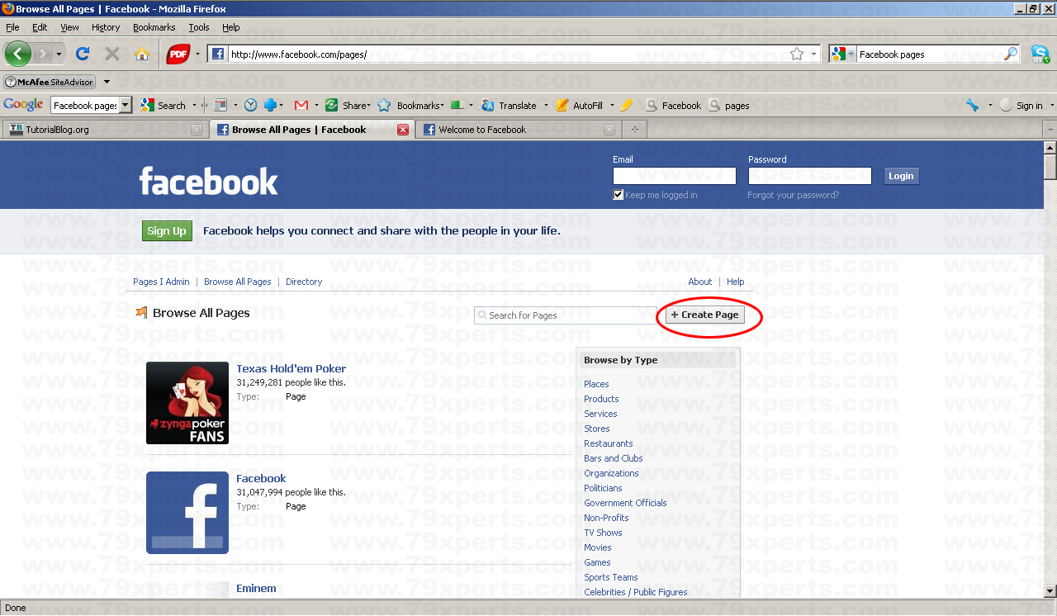This screenshot has width=1057, height=616.
Task: Go to the Home page icon
Action: 142,54
